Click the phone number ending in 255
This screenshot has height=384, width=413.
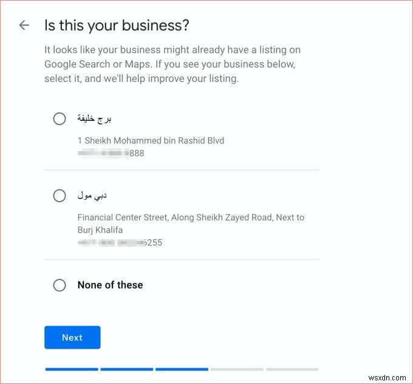120,242
